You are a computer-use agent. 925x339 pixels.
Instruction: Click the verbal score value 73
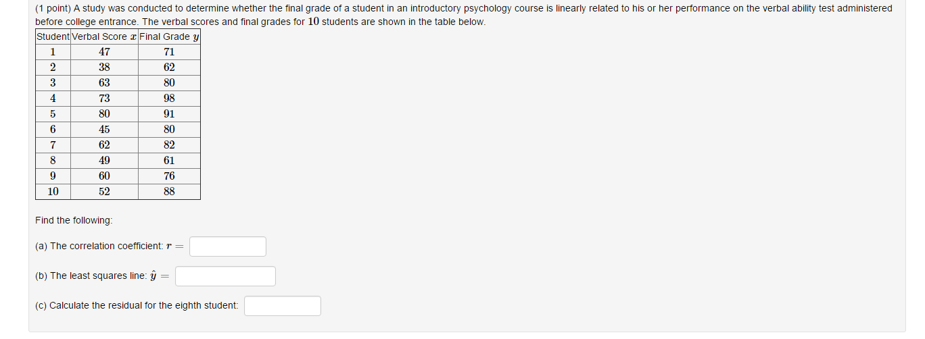pos(104,99)
